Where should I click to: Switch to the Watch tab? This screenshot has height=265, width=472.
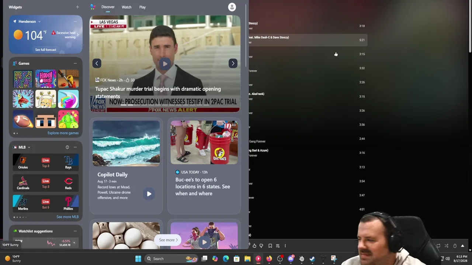(126, 7)
